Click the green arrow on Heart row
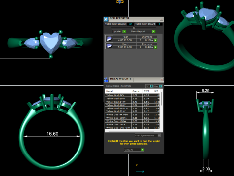The height and width of the screenshot is (176, 234). 156,47
